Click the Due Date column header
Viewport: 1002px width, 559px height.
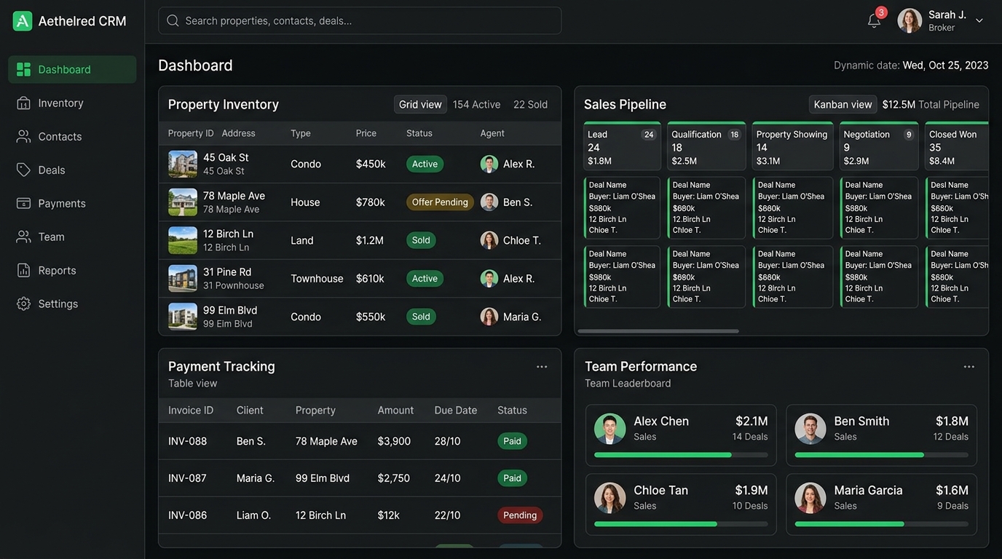456,411
